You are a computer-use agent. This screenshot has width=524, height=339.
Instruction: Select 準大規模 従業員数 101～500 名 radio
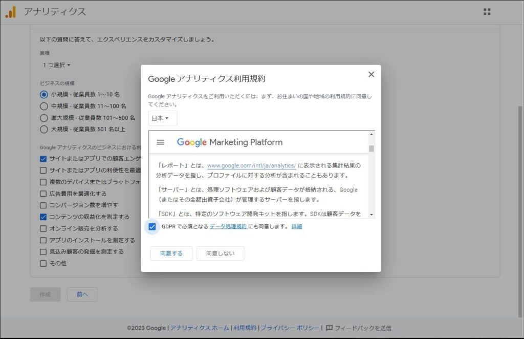pos(44,118)
